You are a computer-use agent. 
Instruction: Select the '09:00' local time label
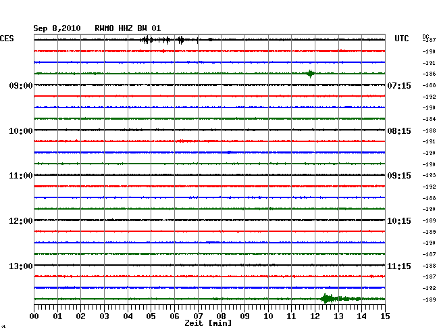click(x=21, y=85)
